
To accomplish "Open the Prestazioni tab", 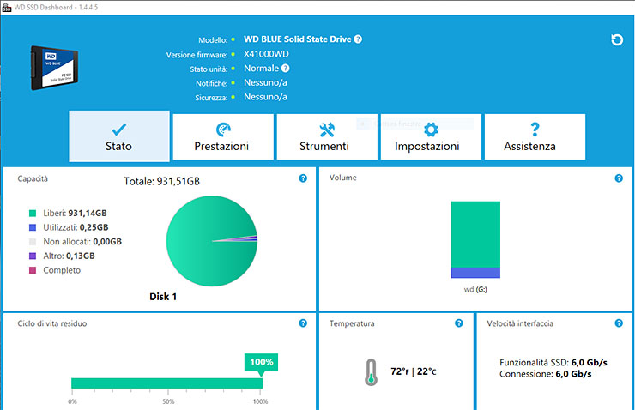I will point(221,136).
